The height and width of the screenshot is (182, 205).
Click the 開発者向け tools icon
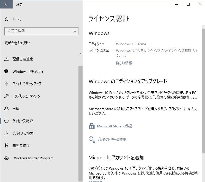tap(6, 145)
